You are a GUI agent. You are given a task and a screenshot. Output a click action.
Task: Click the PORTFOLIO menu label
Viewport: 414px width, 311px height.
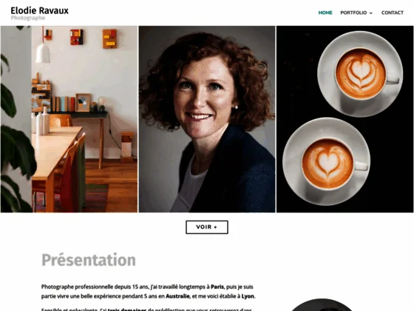[x=353, y=13]
